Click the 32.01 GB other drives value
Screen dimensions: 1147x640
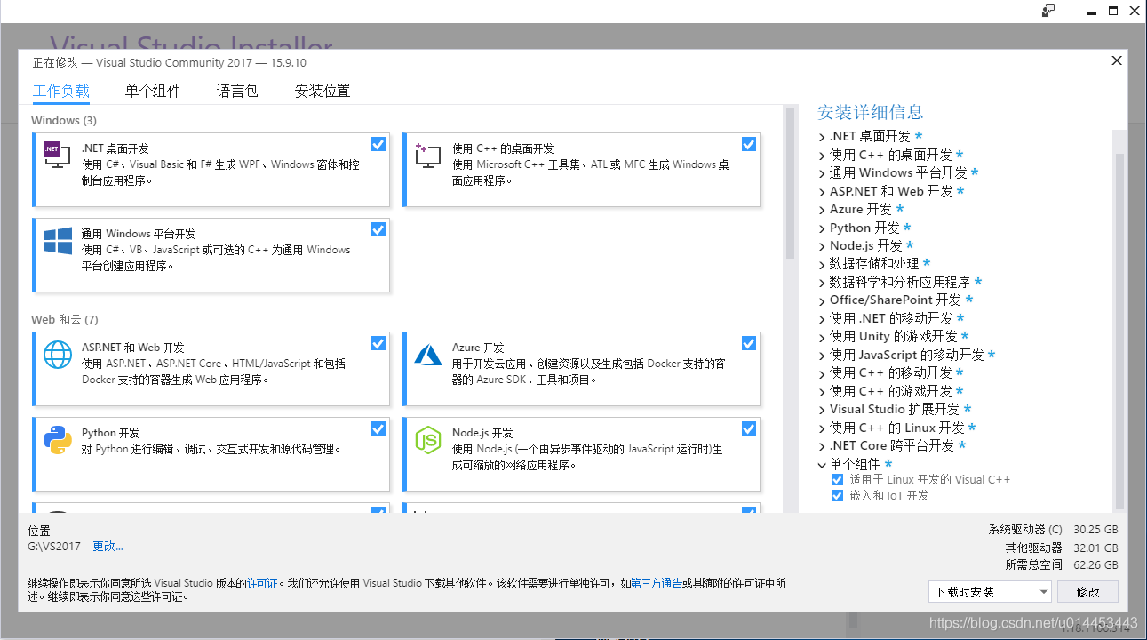1095,548
